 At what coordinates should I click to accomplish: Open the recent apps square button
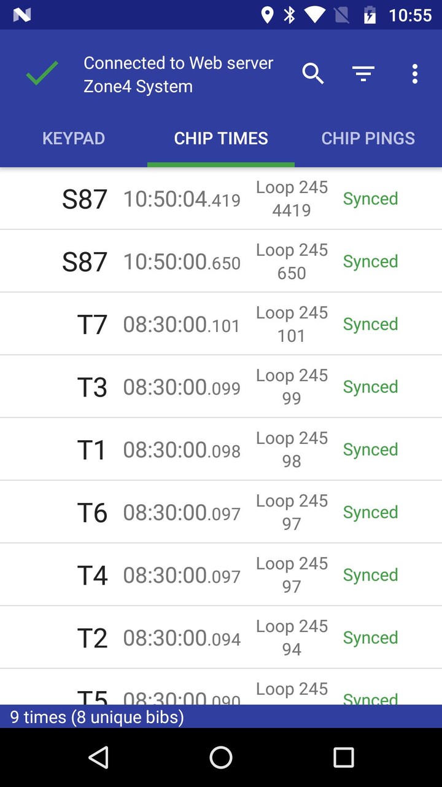[343, 757]
